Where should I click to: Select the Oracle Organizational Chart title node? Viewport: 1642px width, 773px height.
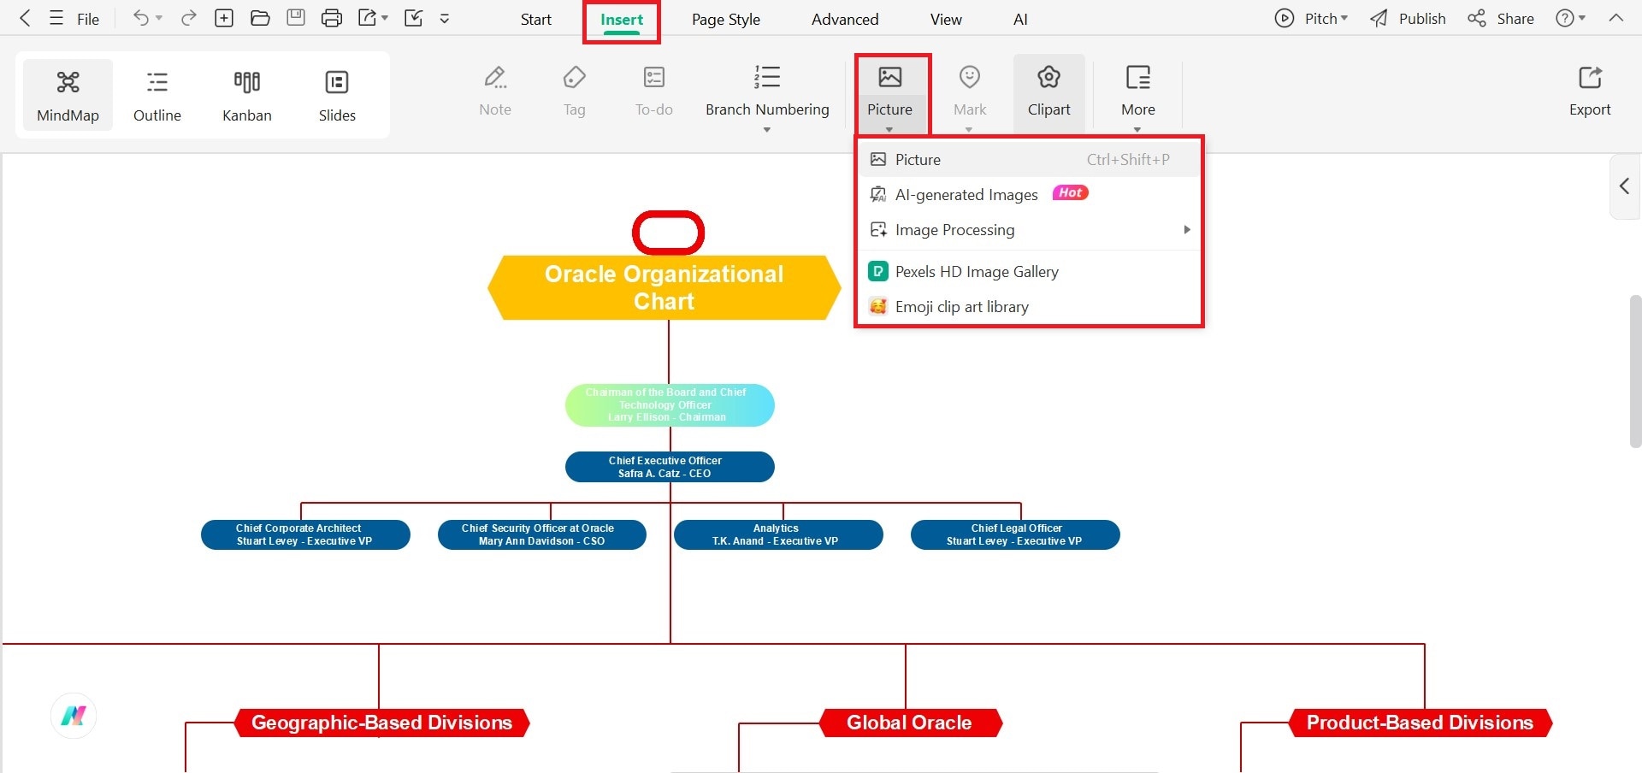664,287
